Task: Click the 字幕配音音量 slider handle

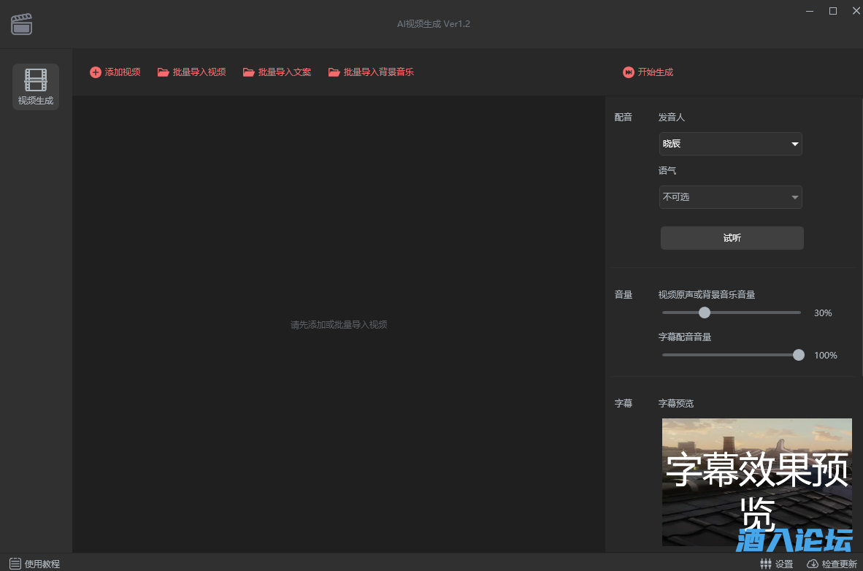Action: (799, 355)
